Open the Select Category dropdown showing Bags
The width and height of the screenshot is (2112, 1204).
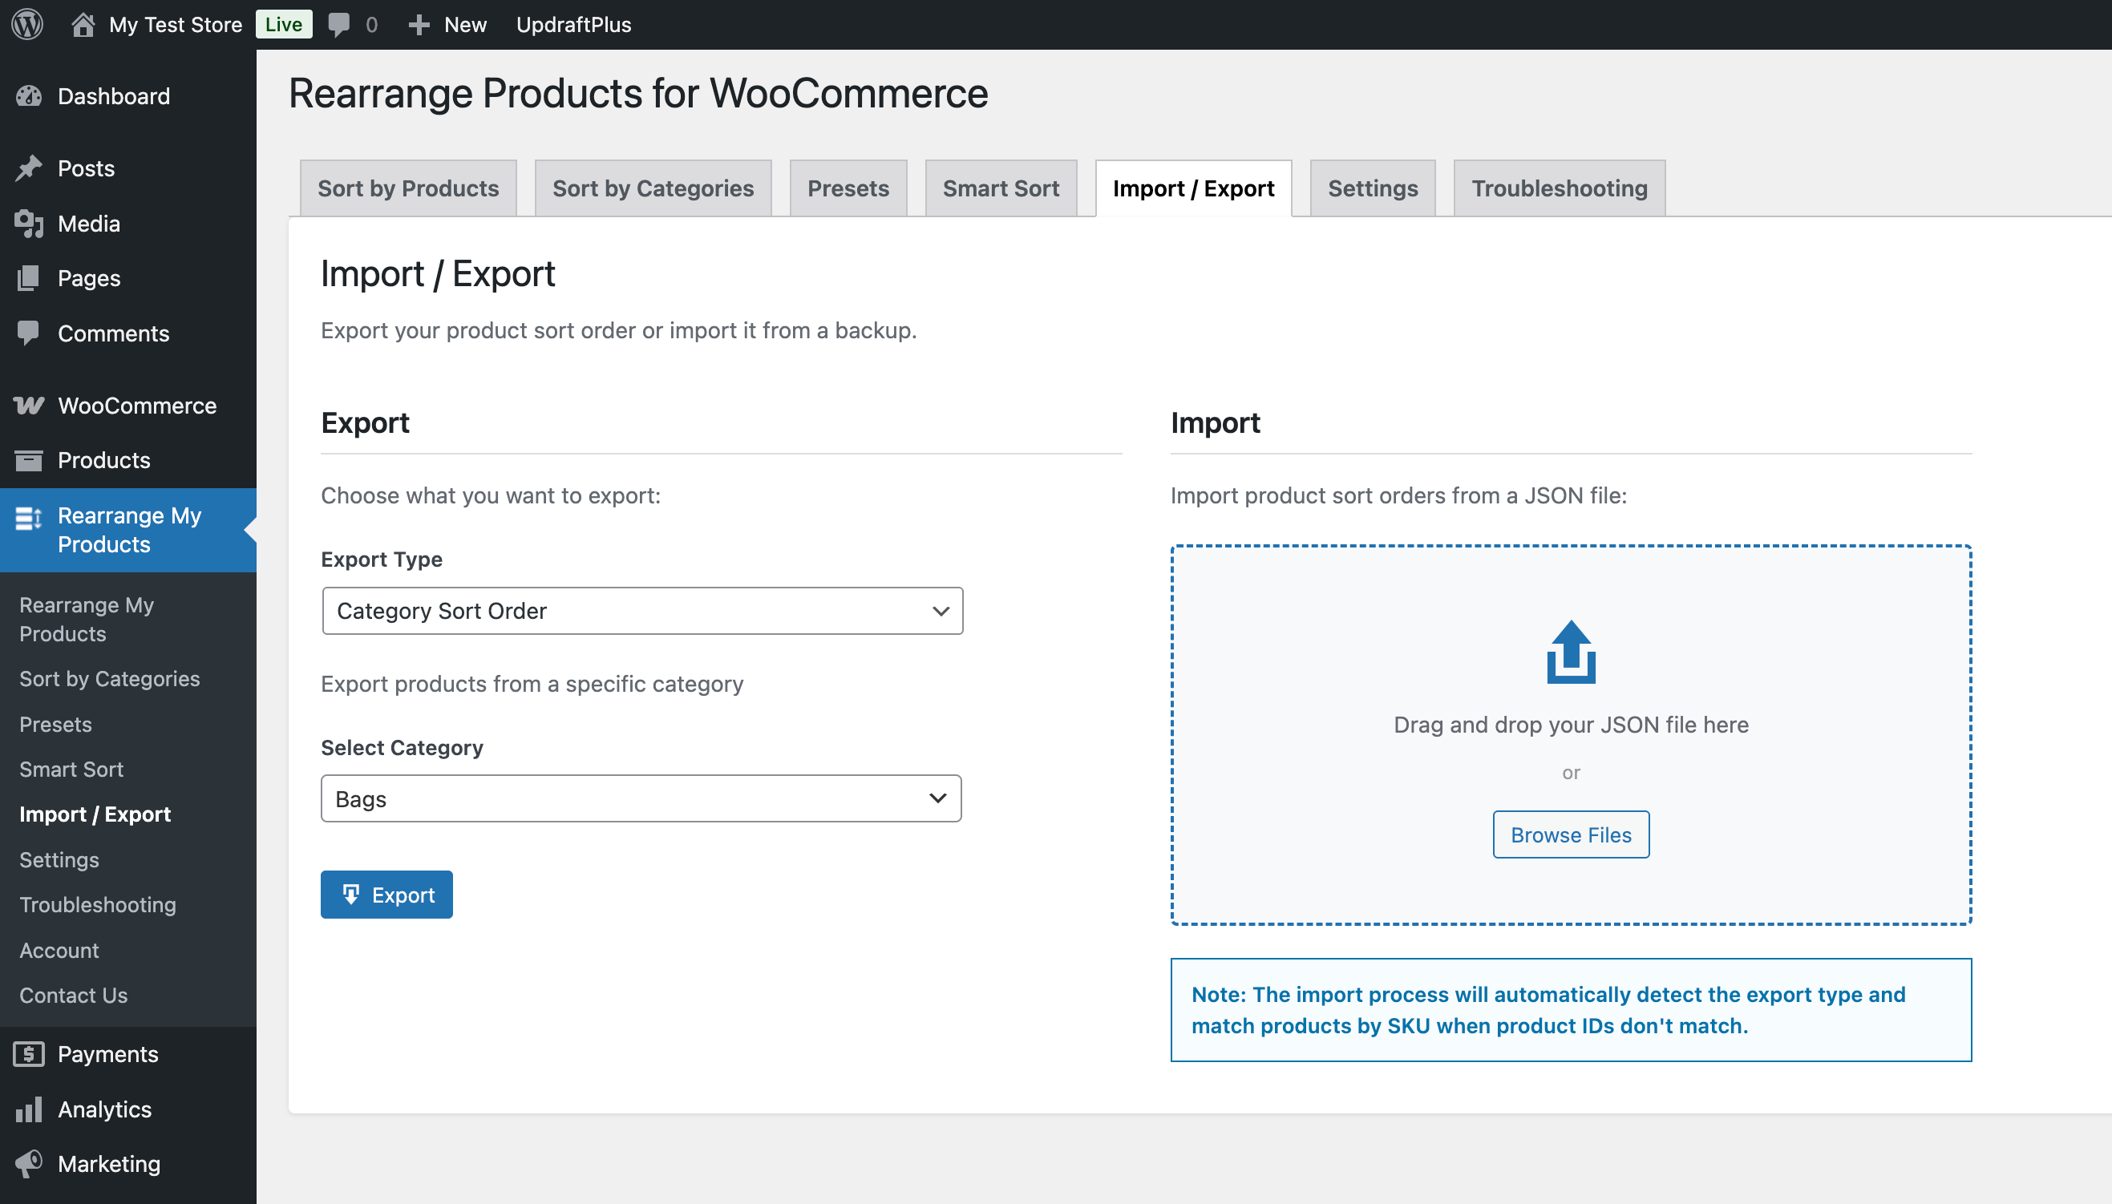pyautogui.click(x=641, y=798)
